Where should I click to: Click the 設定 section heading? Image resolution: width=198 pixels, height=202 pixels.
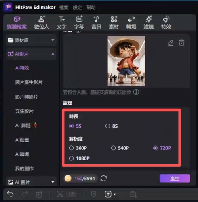pos(67,103)
